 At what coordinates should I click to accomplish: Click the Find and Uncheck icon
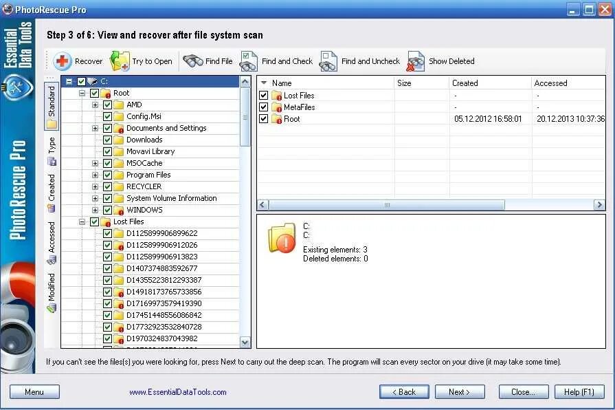(328, 61)
